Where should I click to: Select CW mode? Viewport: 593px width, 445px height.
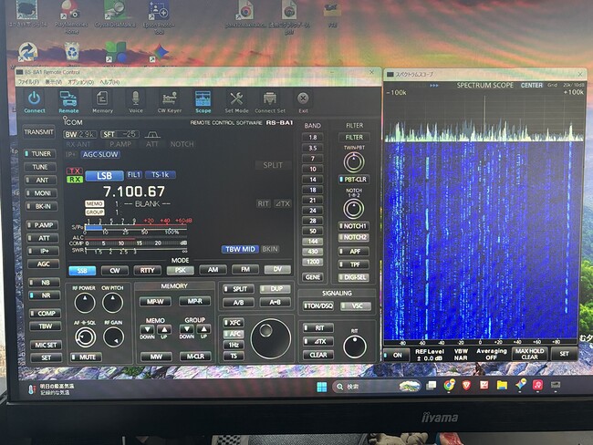tap(115, 270)
